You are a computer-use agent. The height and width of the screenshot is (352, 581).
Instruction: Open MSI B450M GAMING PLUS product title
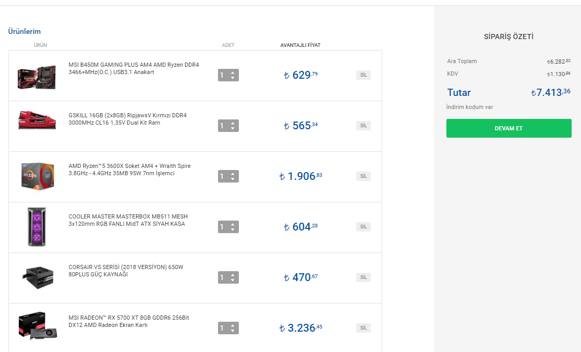tap(134, 68)
